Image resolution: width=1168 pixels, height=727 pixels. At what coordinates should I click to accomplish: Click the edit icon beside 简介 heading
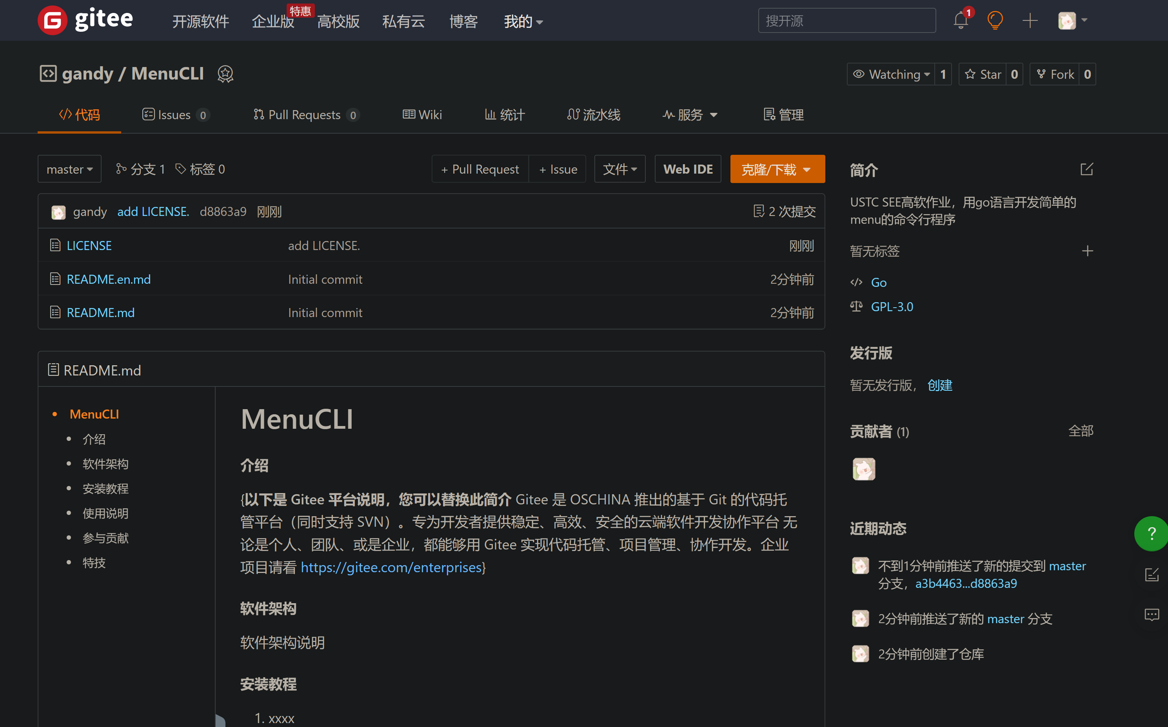coord(1086,170)
